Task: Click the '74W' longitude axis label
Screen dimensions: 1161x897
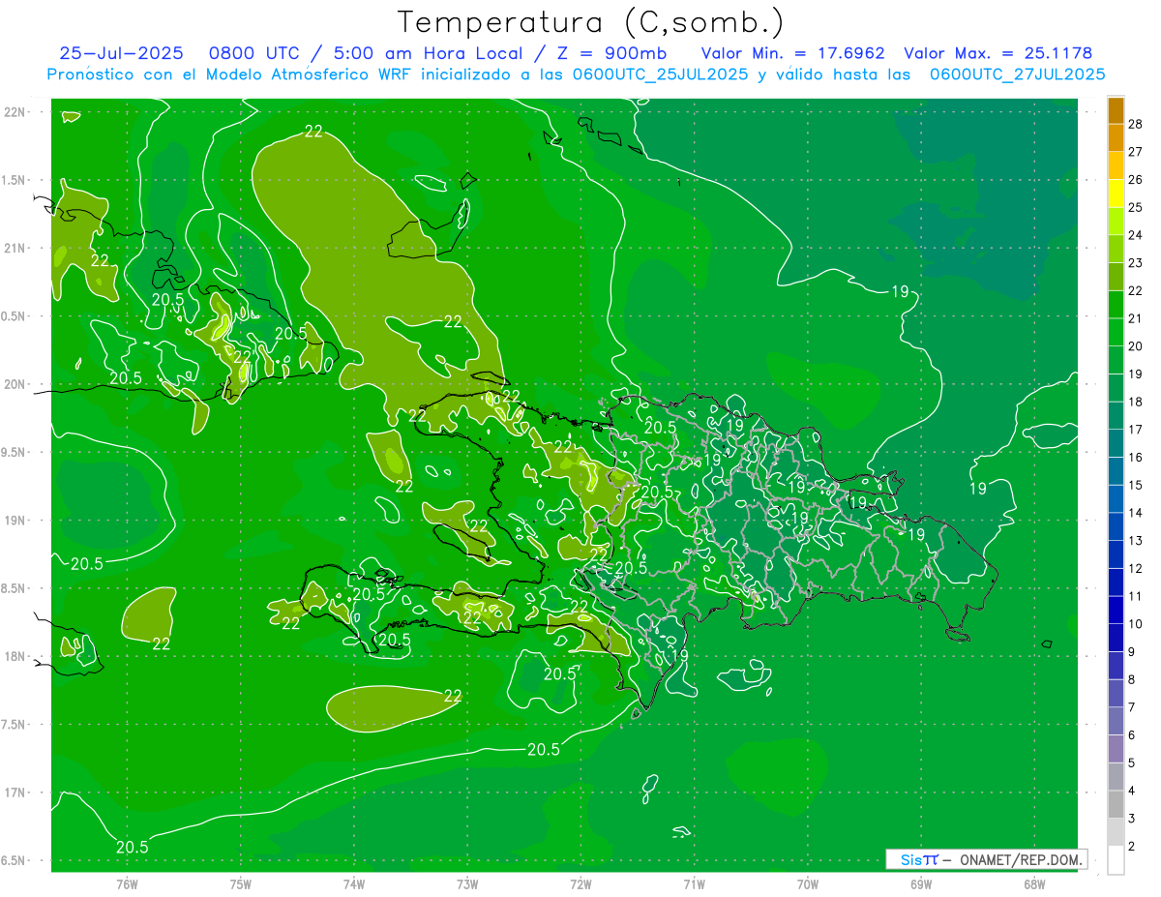Action: click(353, 884)
